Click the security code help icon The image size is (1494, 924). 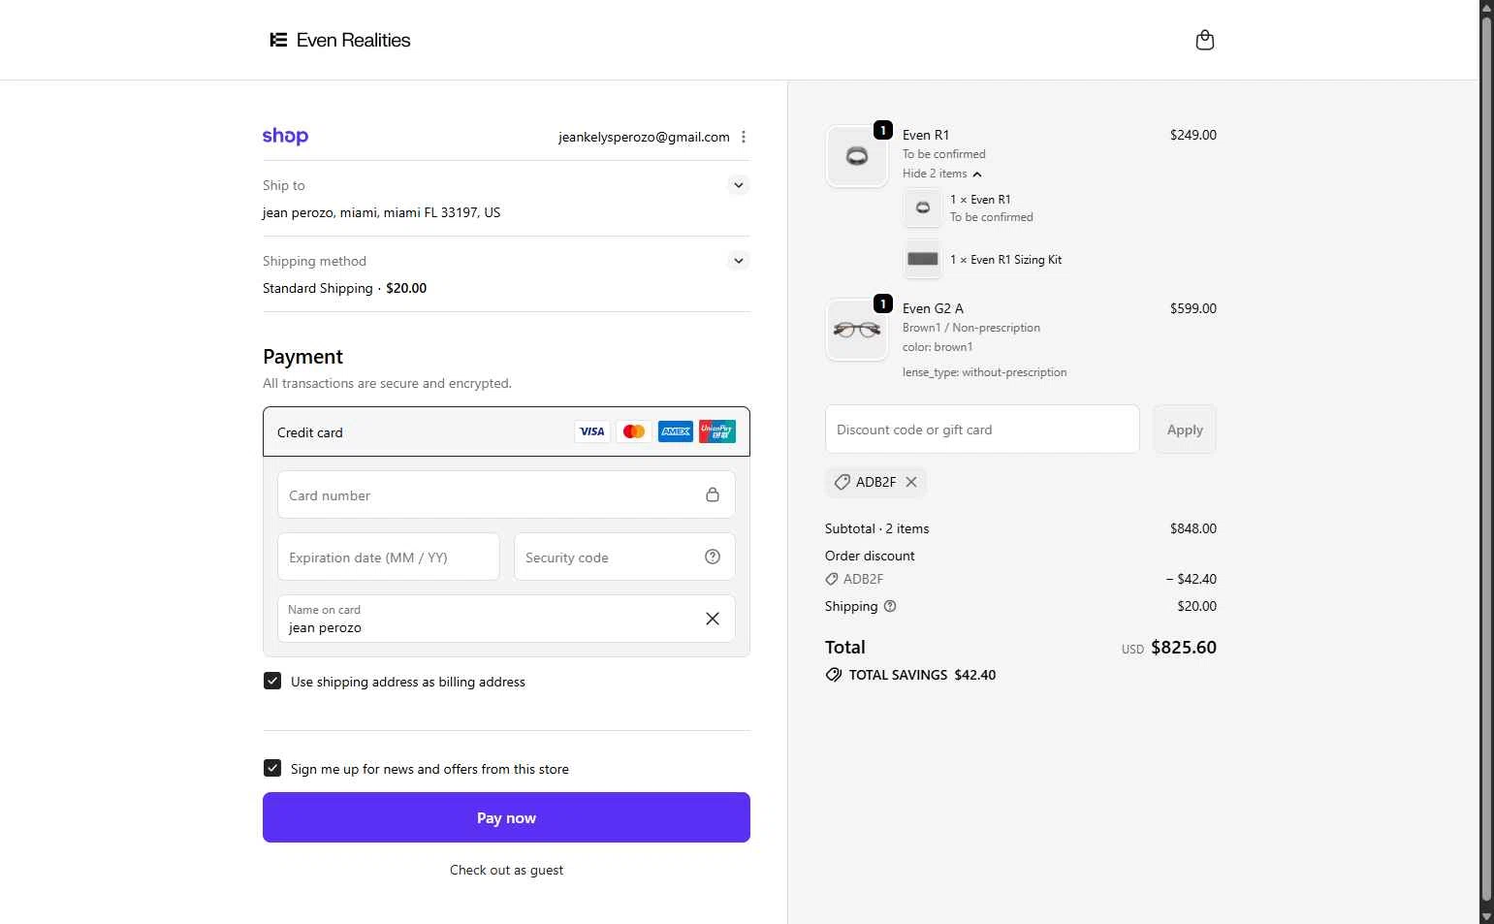click(x=713, y=557)
